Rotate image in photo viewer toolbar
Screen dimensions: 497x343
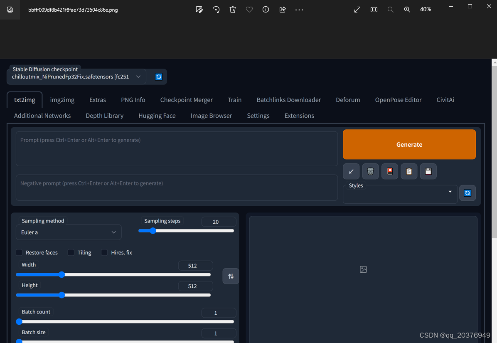pos(216,10)
